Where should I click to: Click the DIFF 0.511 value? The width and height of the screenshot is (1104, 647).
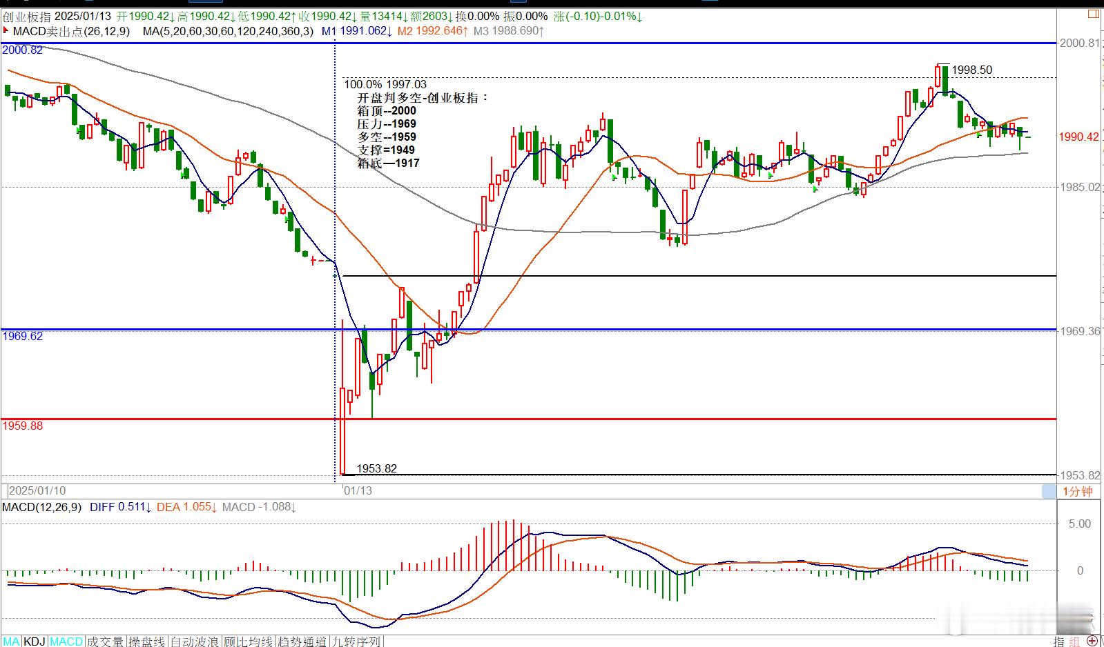121,507
